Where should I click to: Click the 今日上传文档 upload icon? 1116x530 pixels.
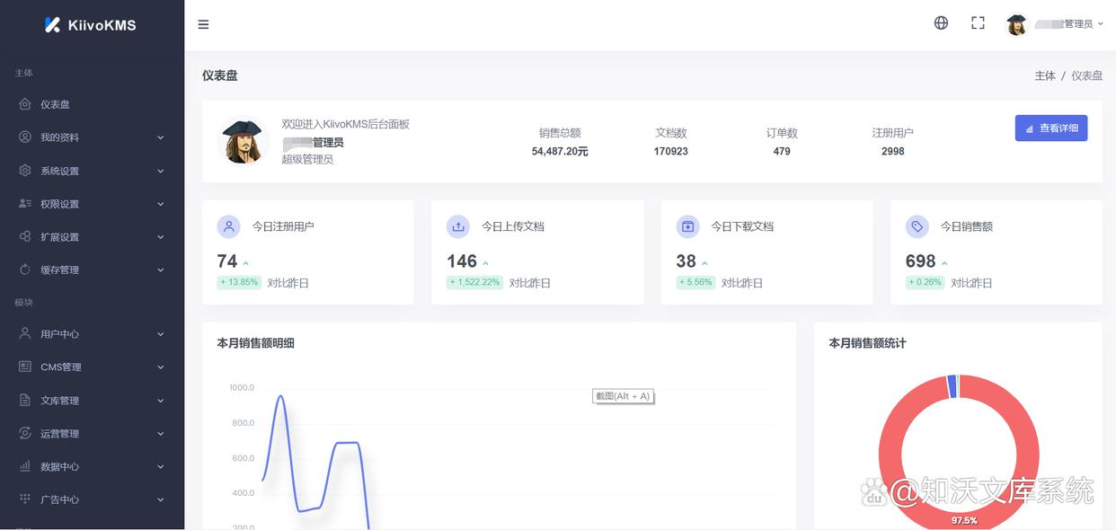[x=457, y=225]
